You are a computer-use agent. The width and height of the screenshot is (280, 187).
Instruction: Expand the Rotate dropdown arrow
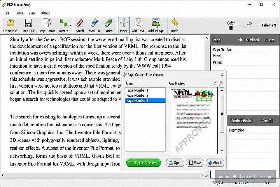[x=70, y=25]
